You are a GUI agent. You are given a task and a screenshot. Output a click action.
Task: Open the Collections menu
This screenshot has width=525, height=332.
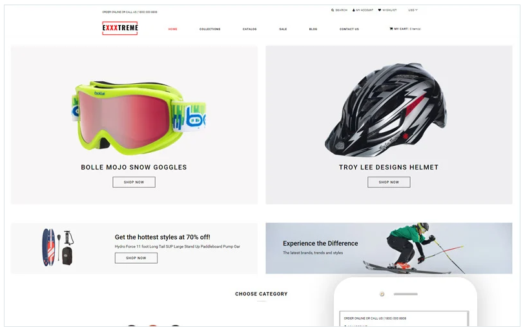(210, 29)
